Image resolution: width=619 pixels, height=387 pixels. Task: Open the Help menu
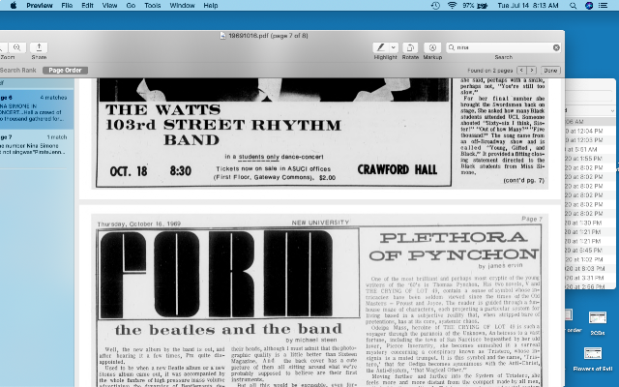211,6
